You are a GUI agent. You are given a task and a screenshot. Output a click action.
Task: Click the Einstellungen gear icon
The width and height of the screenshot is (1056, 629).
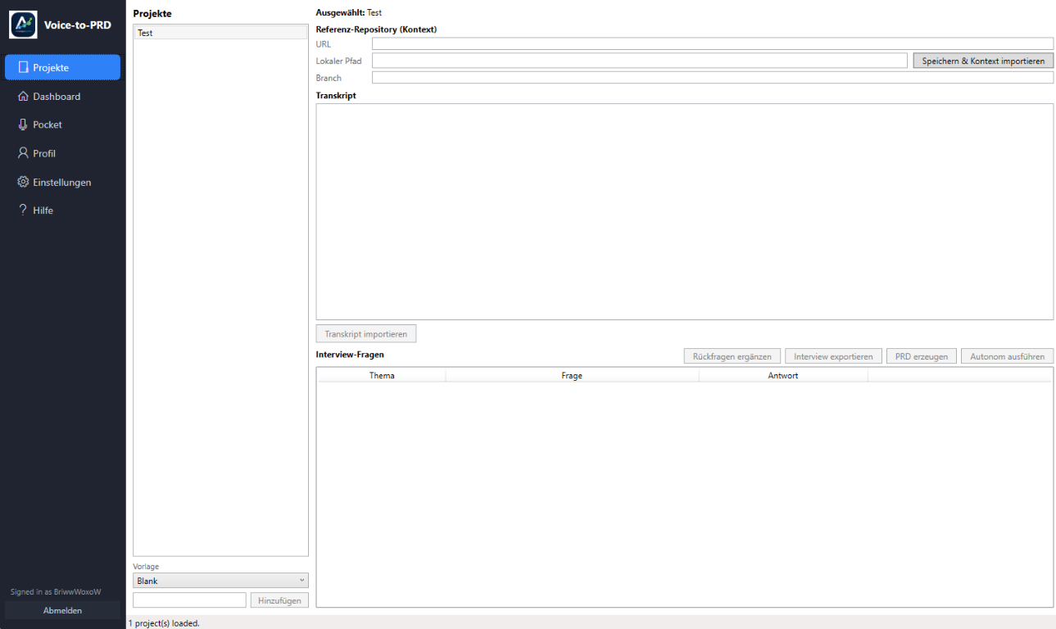pos(23,182)
